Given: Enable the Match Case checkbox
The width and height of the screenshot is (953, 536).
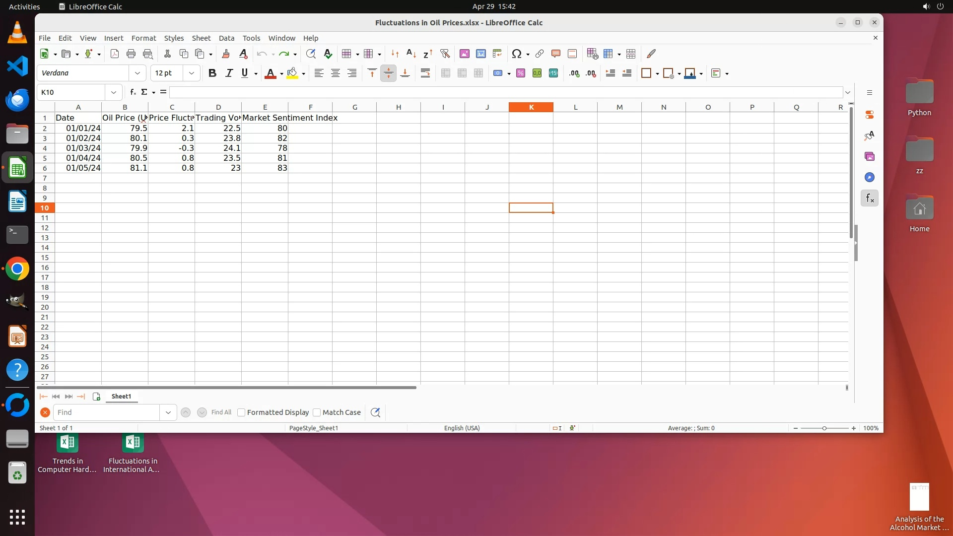Looking at the screenshot, I should click(317, 412).
